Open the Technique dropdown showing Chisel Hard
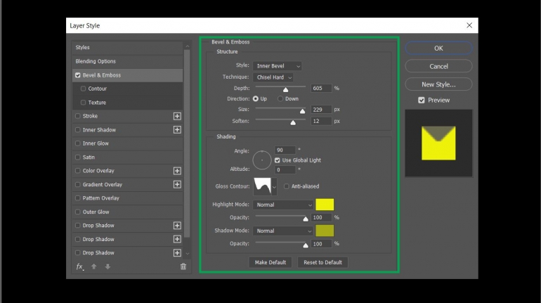The width and height of the screenshot is (541, 303). (x=273, y=77)
